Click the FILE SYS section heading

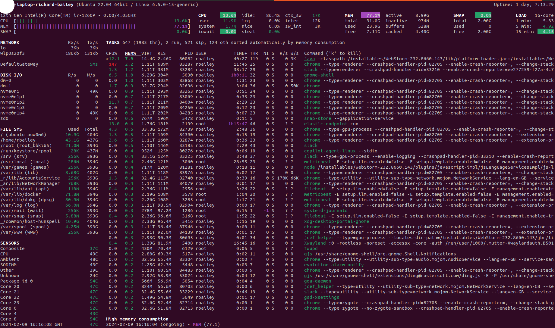(11, 129)
